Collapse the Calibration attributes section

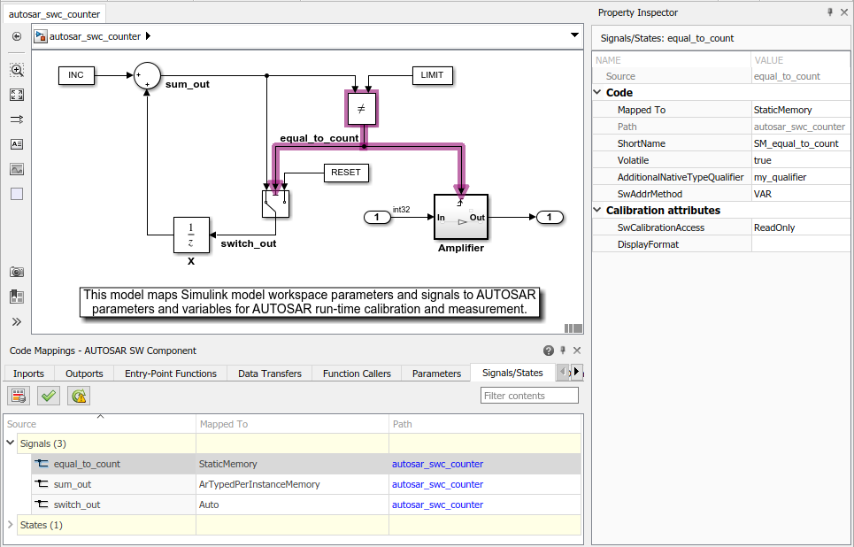[597, 211]
